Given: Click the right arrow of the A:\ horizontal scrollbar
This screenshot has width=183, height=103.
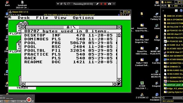Looking at the screenshot, I should click(x=115, y=84).
